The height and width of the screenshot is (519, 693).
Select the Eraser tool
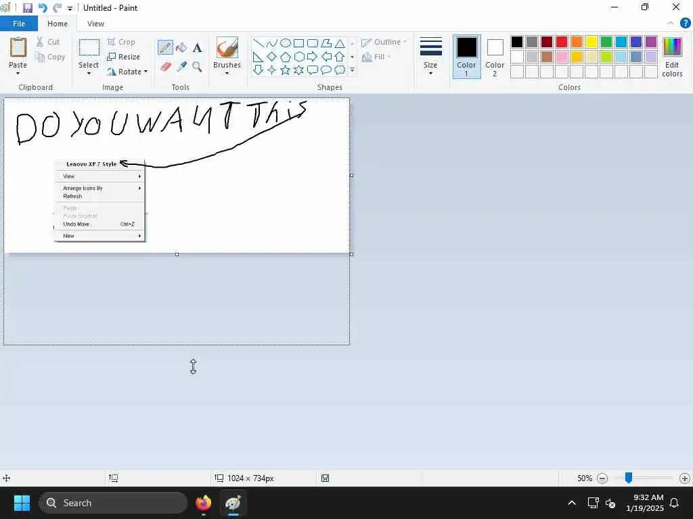tap(165, 67)
